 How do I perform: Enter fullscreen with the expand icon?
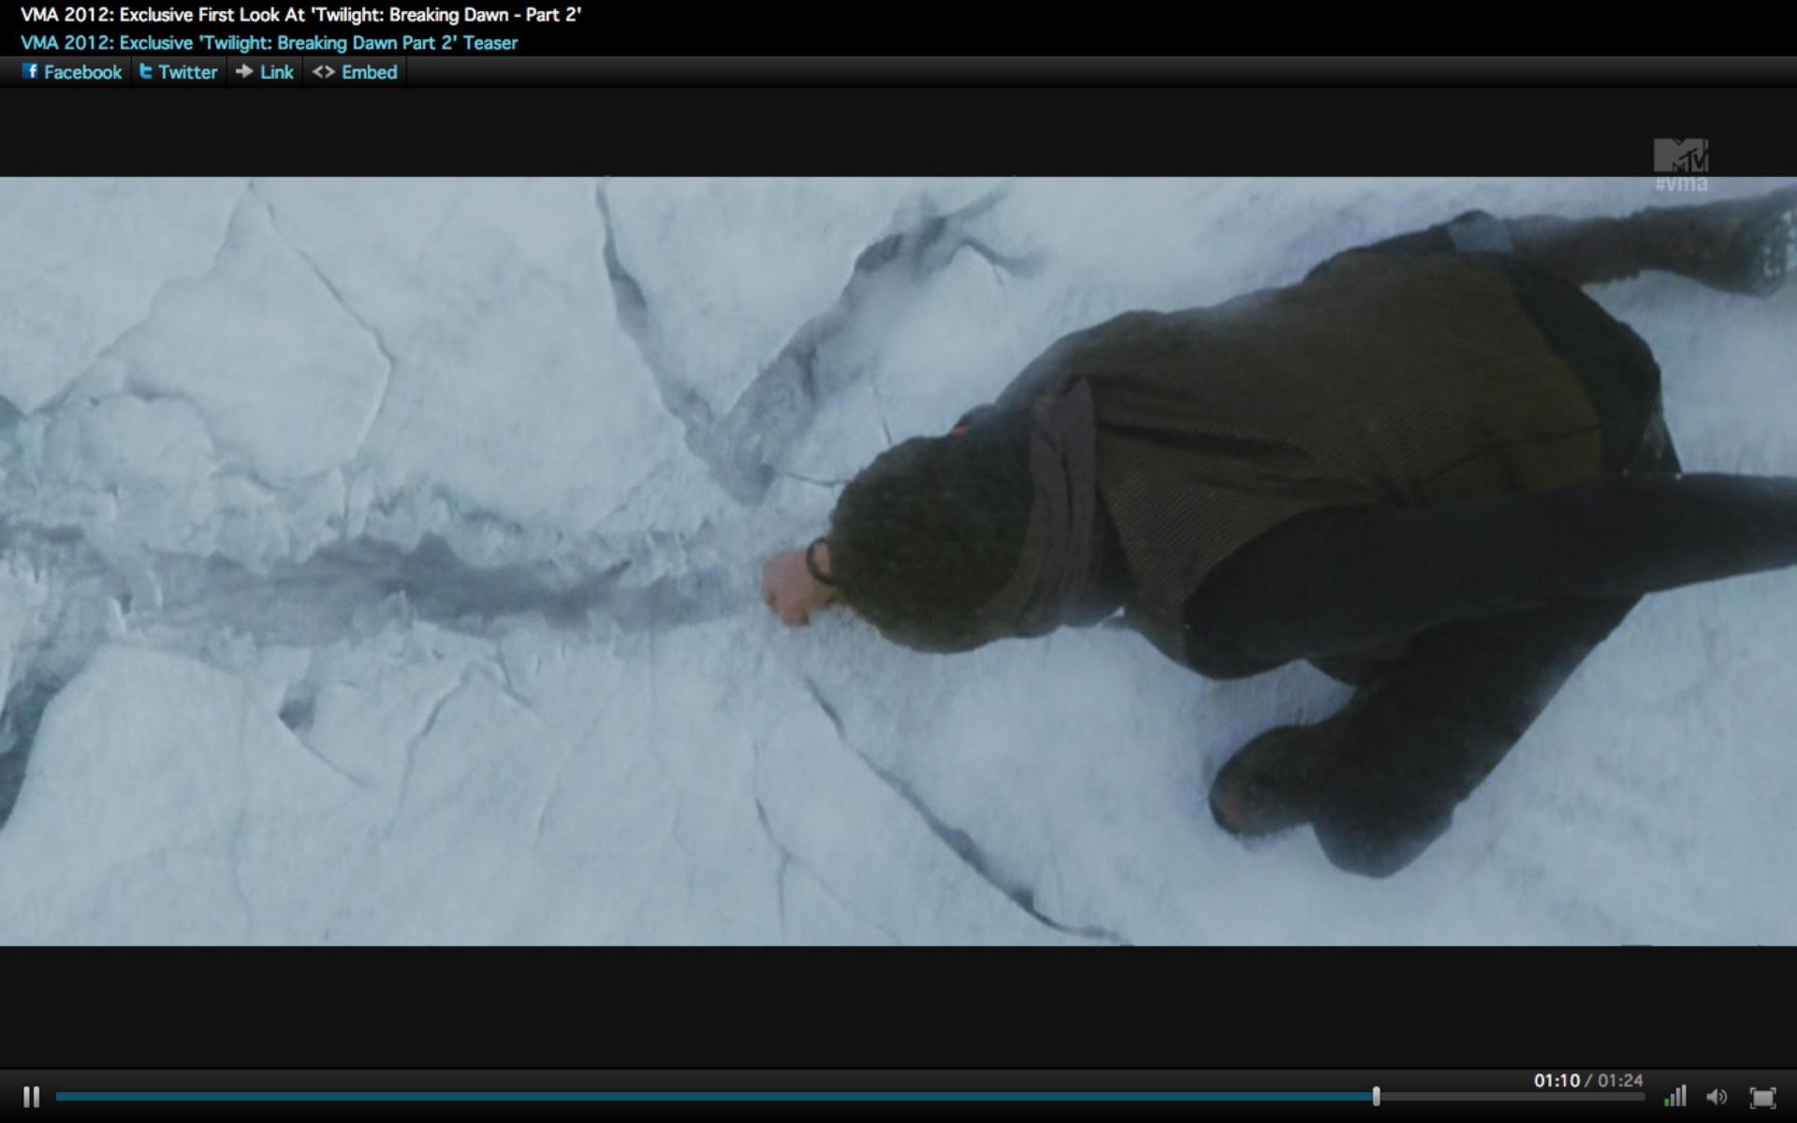pyautogui.click(x=1762, y=1097)
